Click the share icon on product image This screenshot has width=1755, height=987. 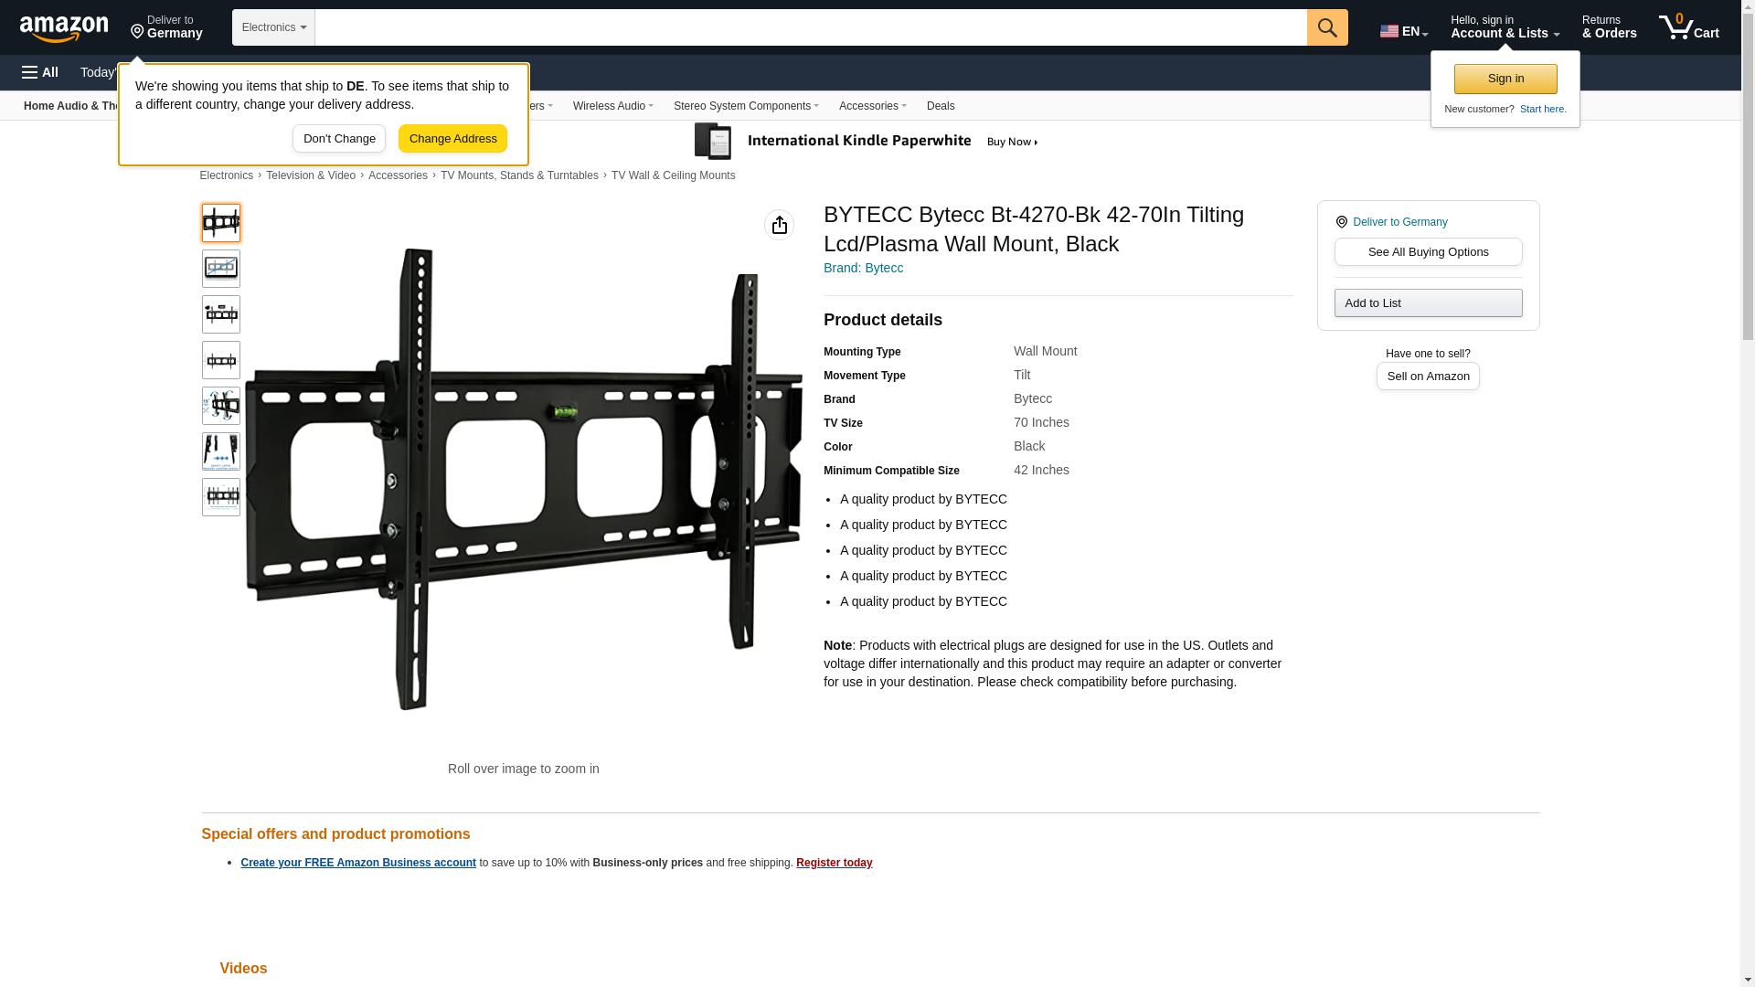779,225
